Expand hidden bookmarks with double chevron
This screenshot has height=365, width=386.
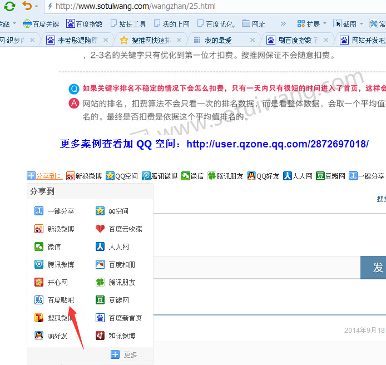283,23
